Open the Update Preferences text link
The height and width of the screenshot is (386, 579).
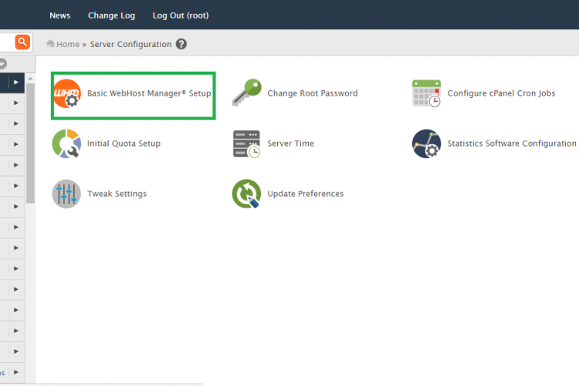(306, 194)
